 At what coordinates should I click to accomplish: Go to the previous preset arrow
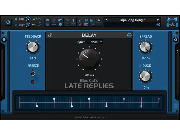point(107,20)
